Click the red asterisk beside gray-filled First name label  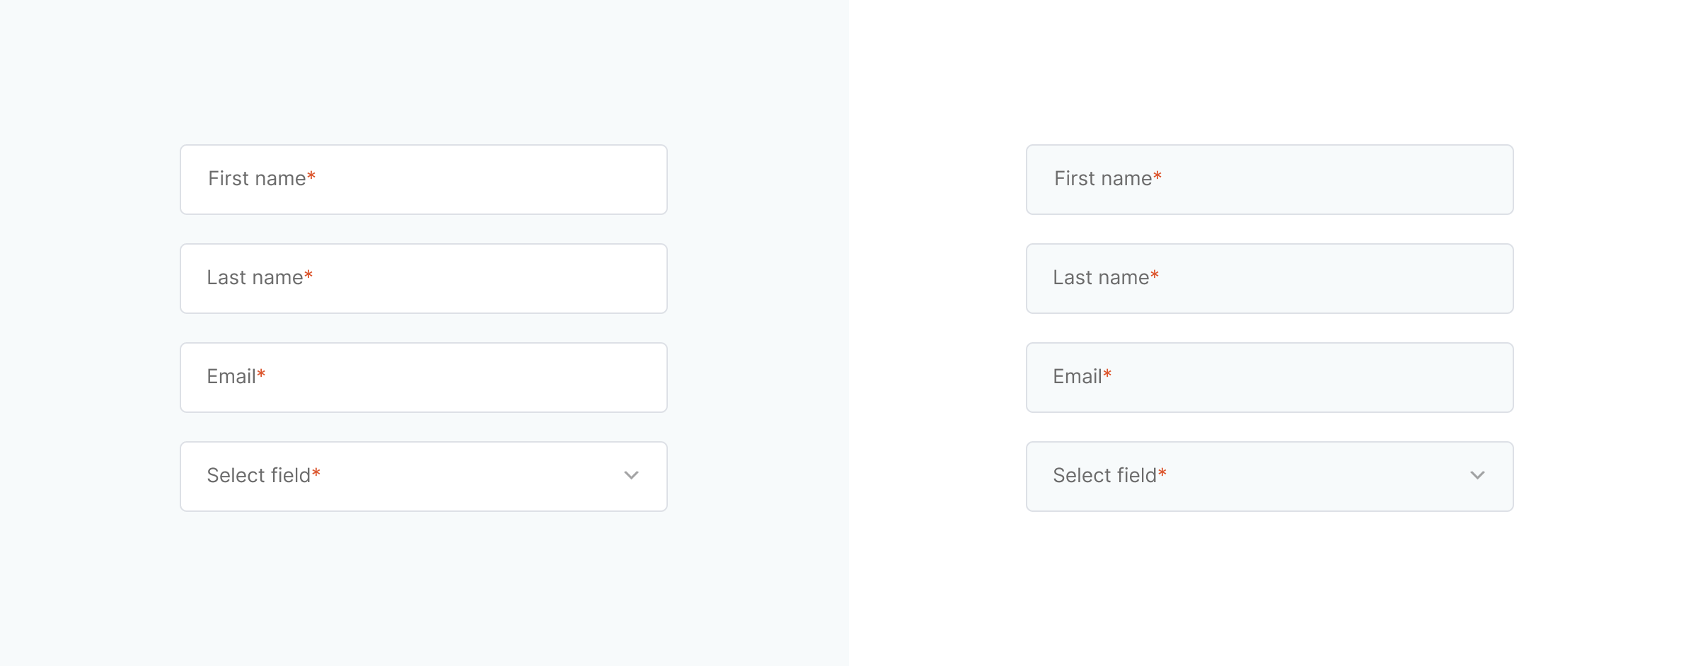coord(1157,175)
